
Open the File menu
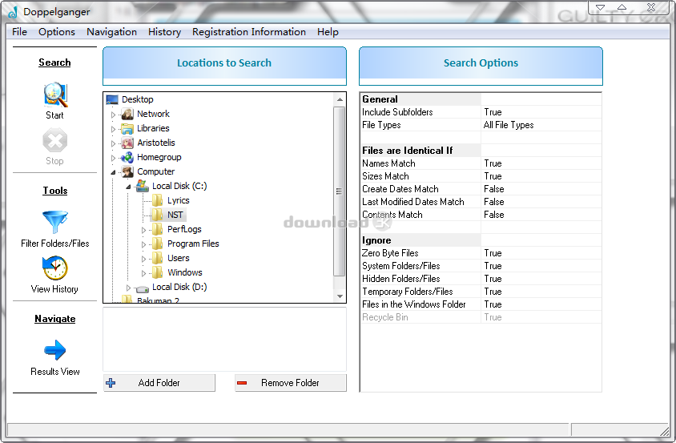point(19,32)
